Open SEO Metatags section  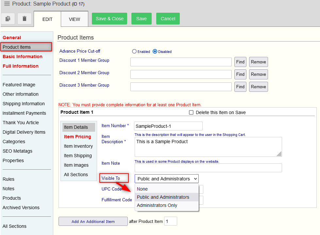18,151
